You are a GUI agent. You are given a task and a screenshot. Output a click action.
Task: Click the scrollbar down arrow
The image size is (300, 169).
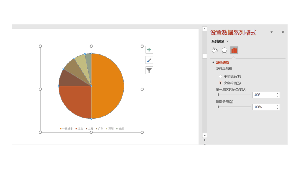point(204,136)
